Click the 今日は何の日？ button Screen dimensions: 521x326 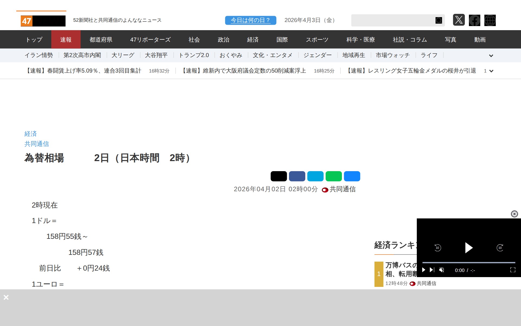pos(250,20)
